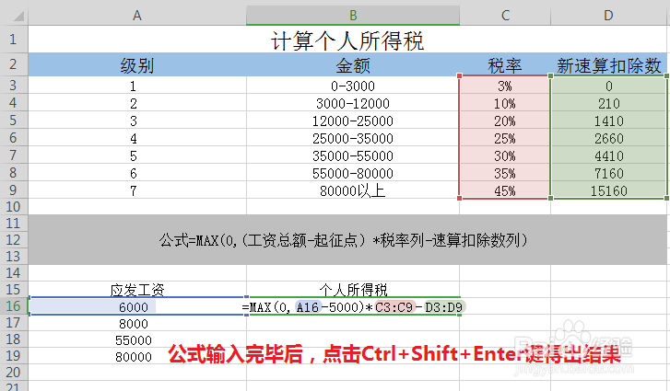Click the 20% tax rate cell

pyautogui.click(x=505, y=121)
